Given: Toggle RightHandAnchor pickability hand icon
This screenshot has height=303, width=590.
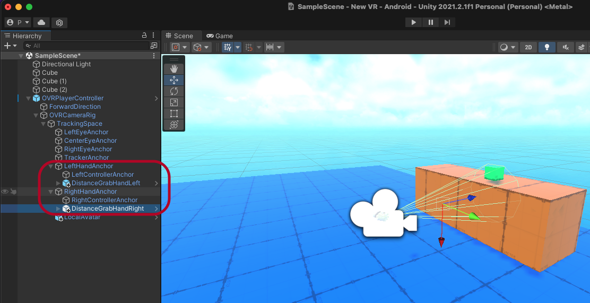Looking at the screenshot, I should click(14, 192).
